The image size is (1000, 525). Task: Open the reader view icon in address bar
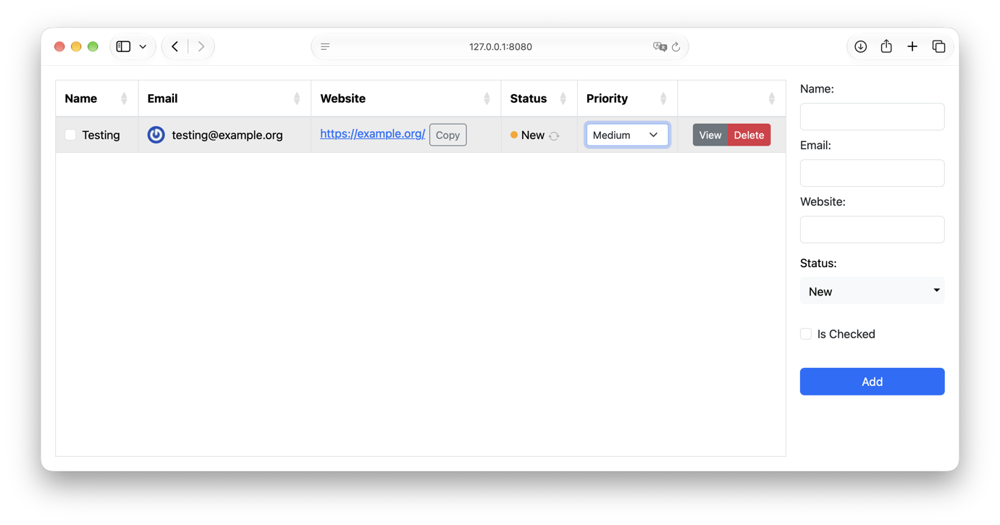click(x=325, y=46)
